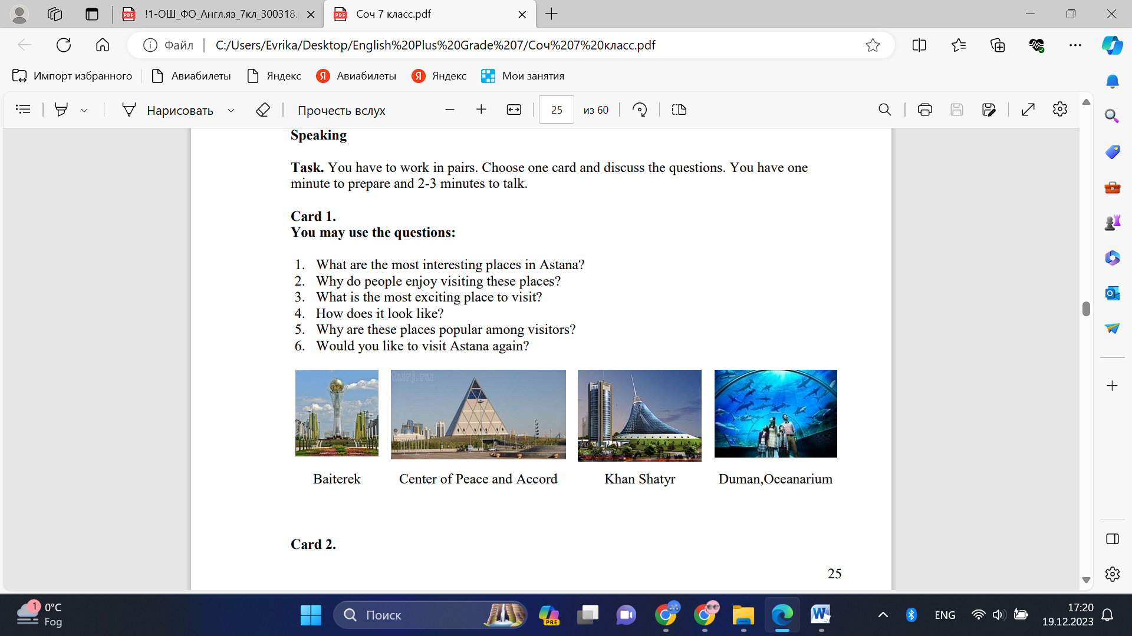Show hidden system tray icons

(x=883, y=615)
